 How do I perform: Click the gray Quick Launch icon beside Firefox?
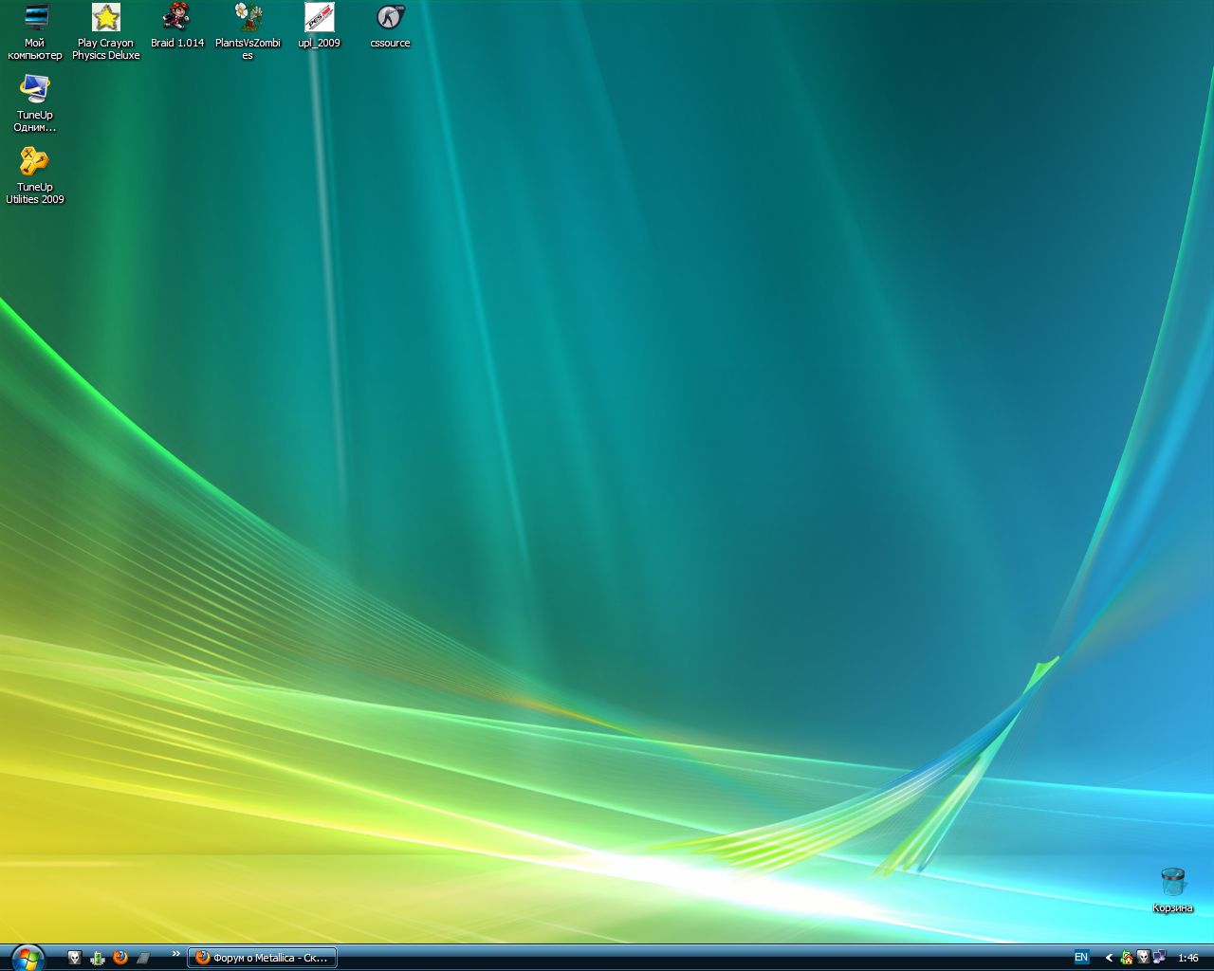click(x=143, y=958)
